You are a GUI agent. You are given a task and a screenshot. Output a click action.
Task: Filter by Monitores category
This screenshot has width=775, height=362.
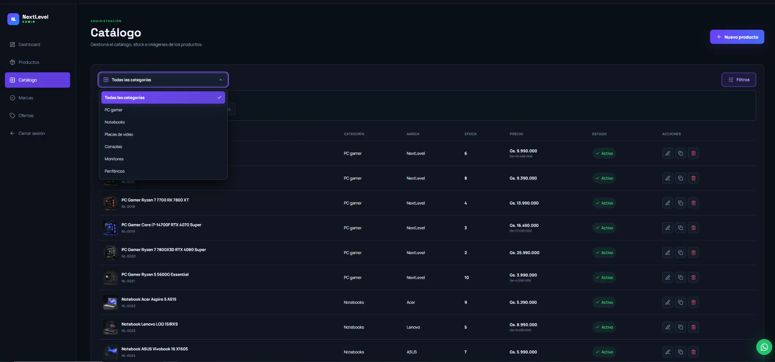pyautogui.click(x=163, y=159)
